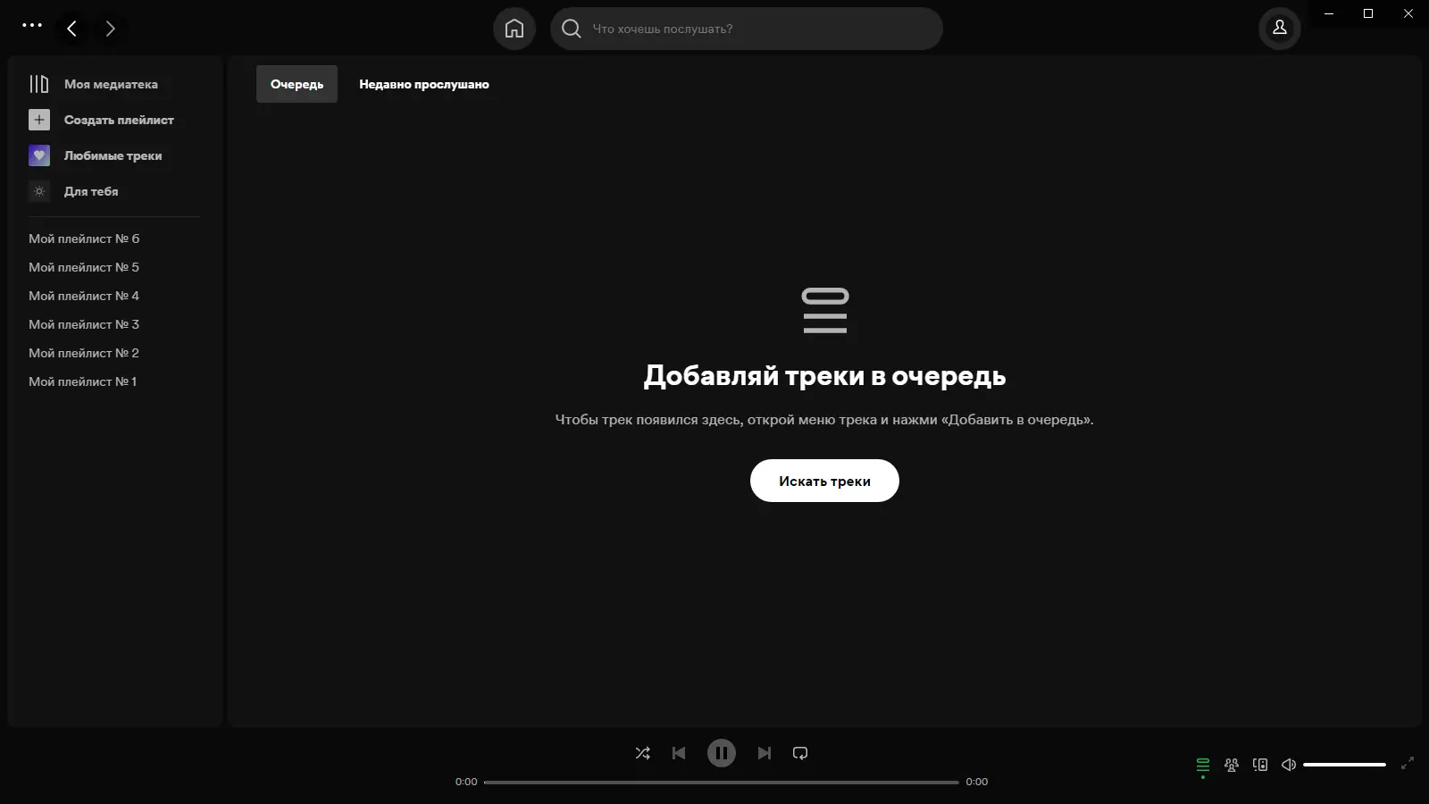Open Мой плейлист № 1
1429x804 pixels.
[83, 381]
